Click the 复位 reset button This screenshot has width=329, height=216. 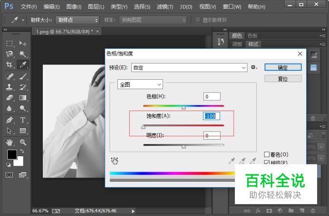283,79
